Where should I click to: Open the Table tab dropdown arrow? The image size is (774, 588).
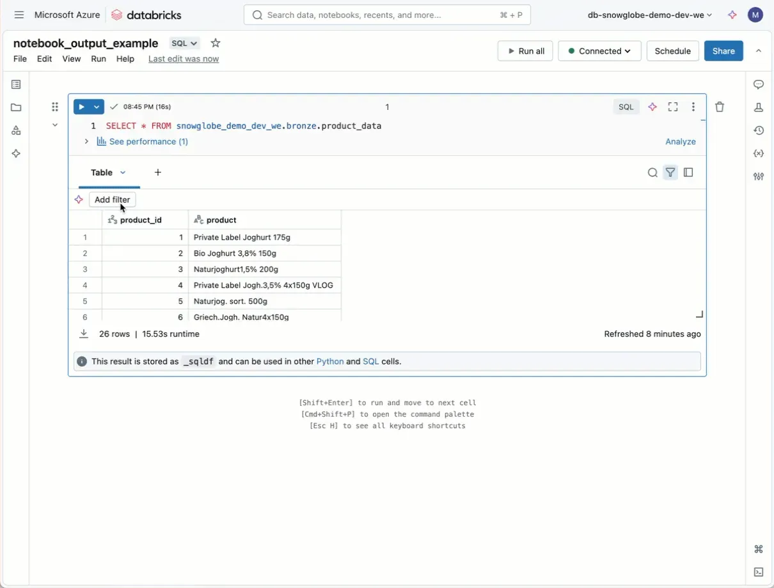[x=123, y=173]
